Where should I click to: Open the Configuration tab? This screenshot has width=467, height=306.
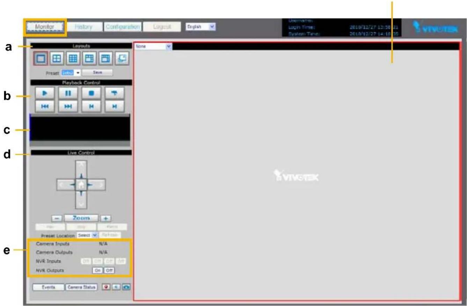[x=122, y=27]
